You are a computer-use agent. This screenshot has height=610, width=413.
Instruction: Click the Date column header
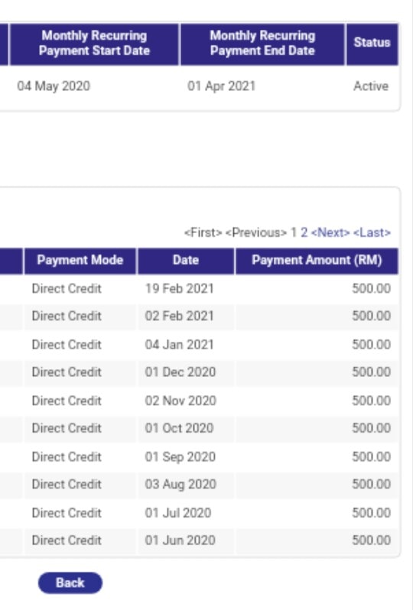pos(186,260)
